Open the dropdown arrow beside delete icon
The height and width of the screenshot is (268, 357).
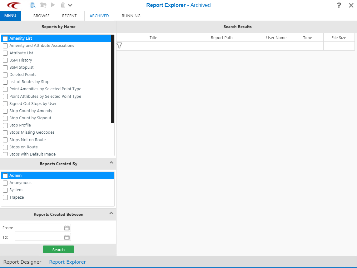[x=70, y=5]
